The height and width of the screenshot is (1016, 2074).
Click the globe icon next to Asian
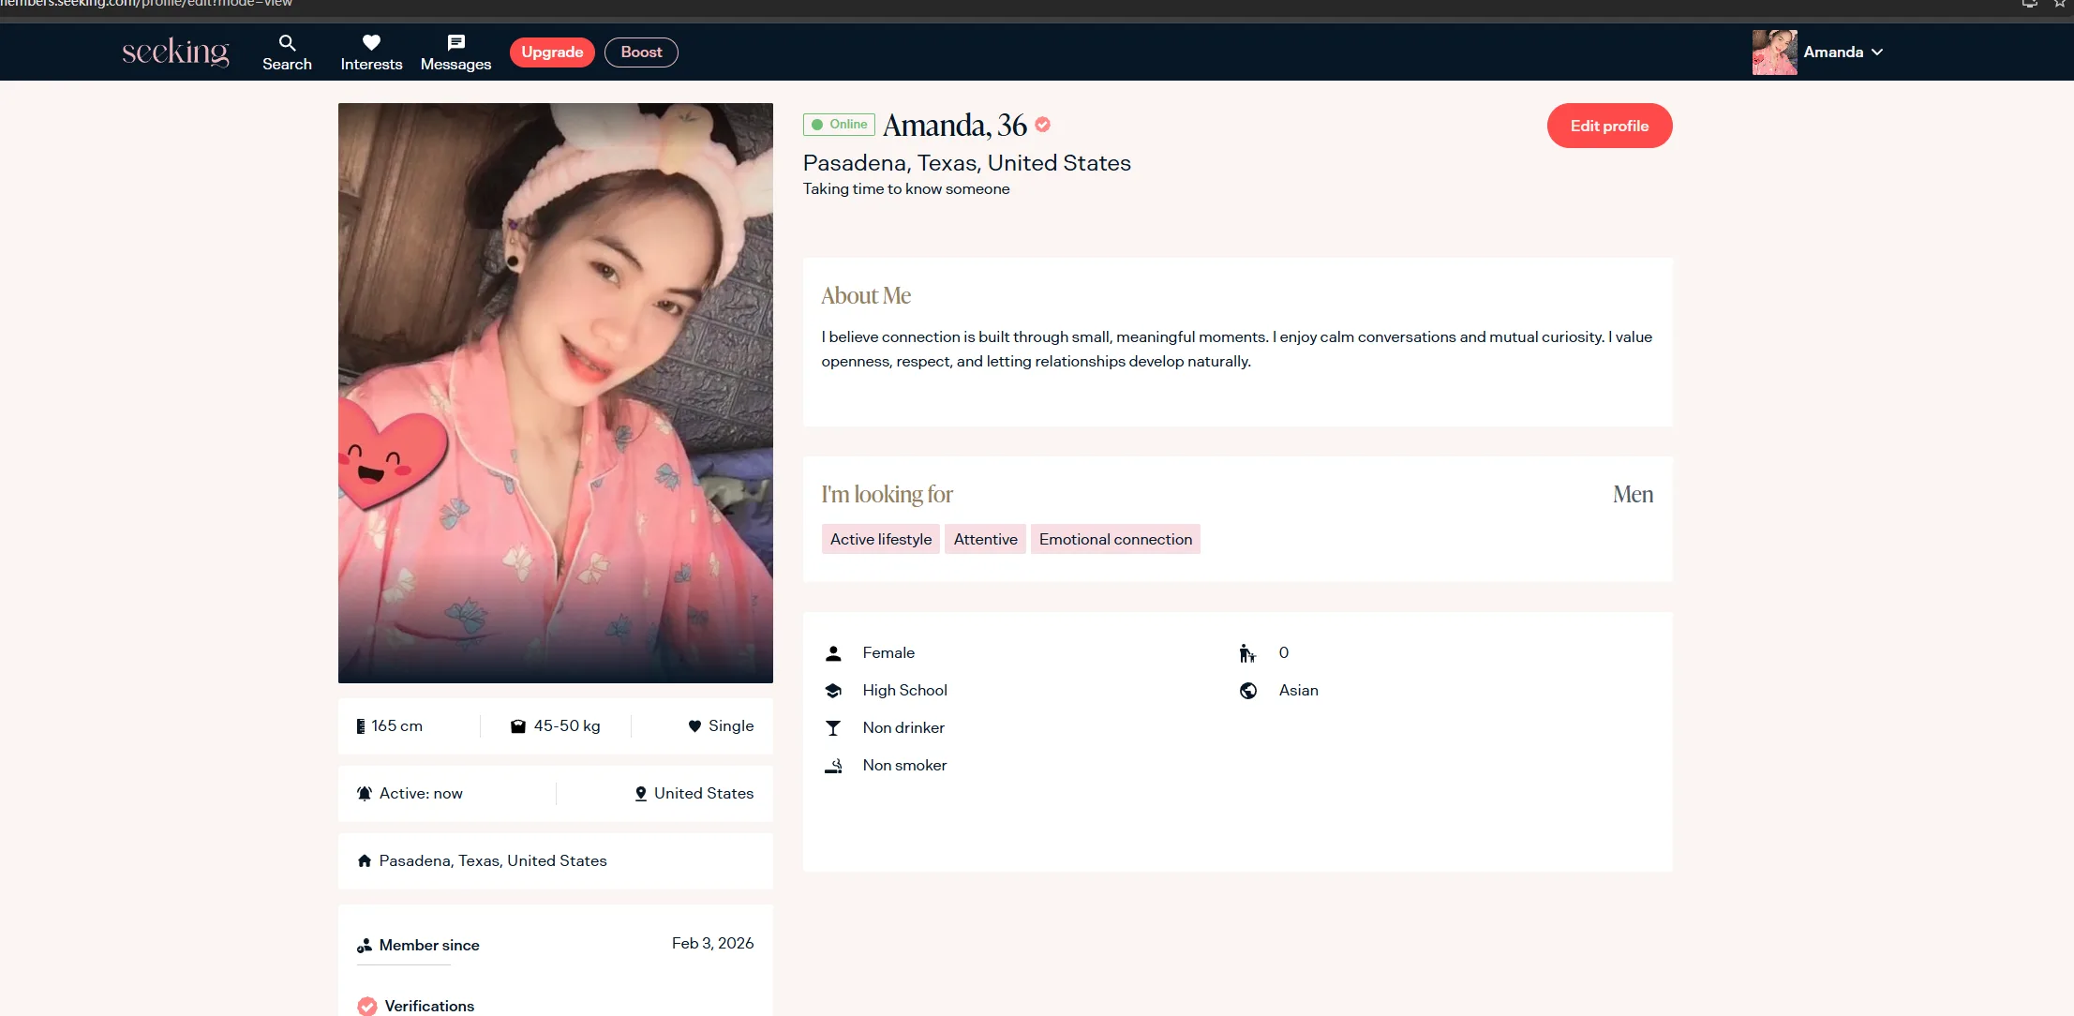[1248, 691]
